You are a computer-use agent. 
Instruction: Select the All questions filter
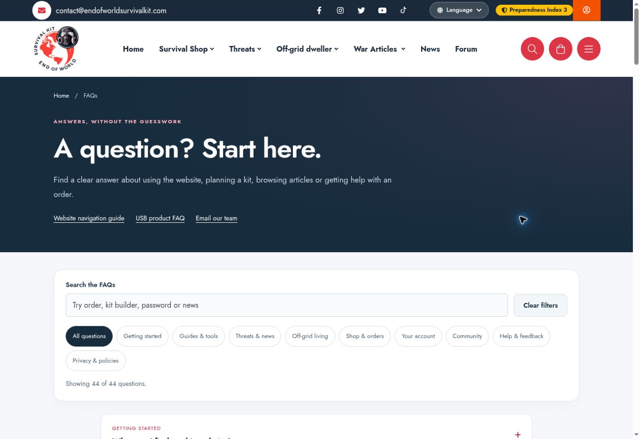[89, 336]
